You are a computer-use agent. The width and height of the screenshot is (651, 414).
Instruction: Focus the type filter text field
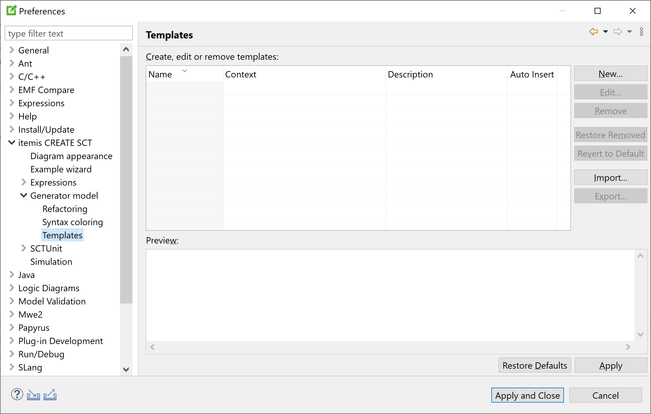click(69, 33)
